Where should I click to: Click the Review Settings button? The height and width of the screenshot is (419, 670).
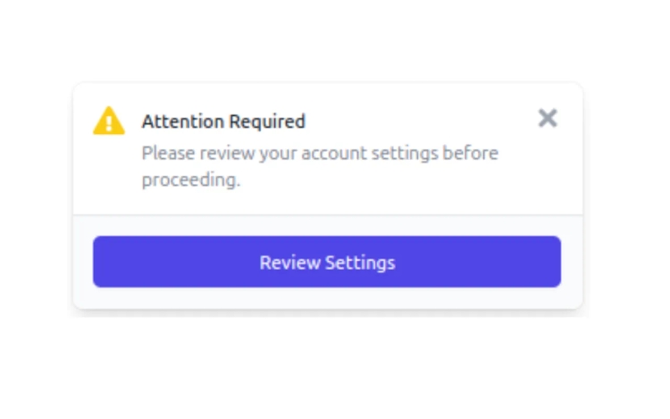[x=327, y=262]
